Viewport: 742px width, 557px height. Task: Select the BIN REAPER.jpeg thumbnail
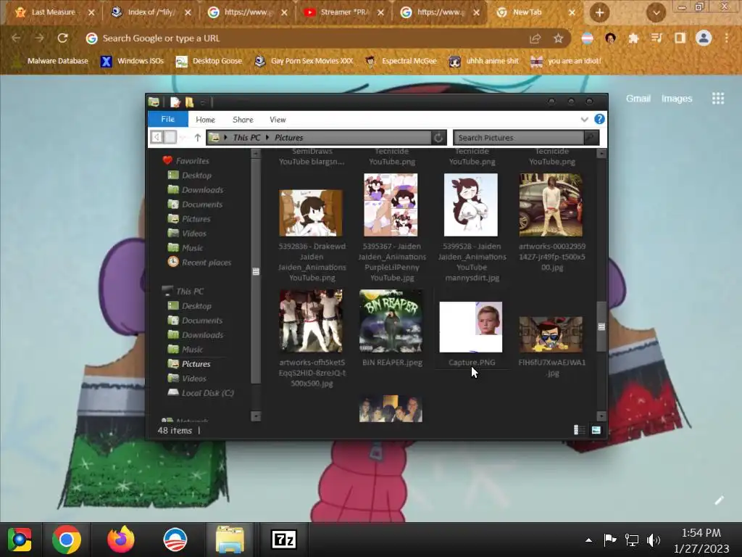pyautogui.click(x=391, y=321)
